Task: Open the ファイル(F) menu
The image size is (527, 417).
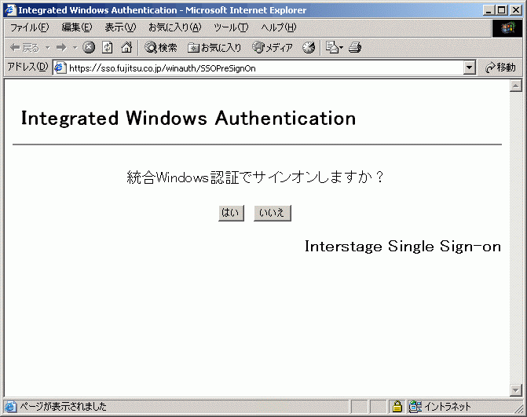Action: click(30, 27)
